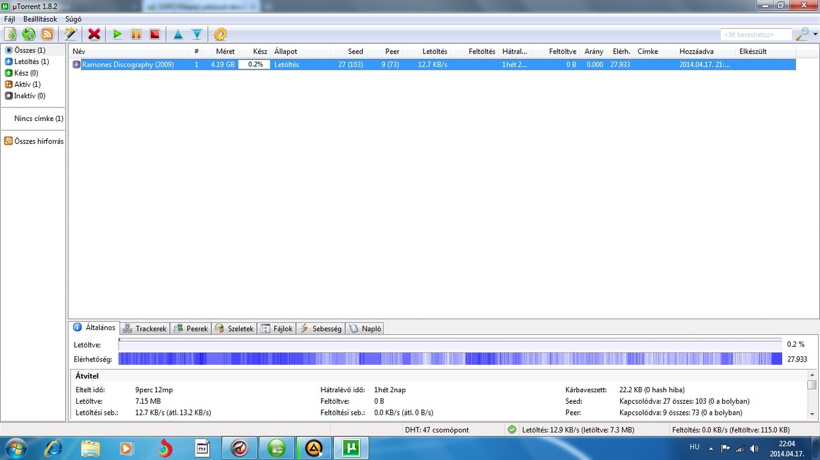Switch to the Trackerek tab
820x460 pixels.
[x=145, y=329]
